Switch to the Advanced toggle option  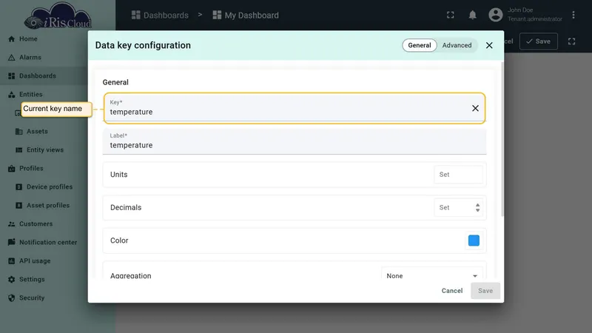click(x=457, y=45)
